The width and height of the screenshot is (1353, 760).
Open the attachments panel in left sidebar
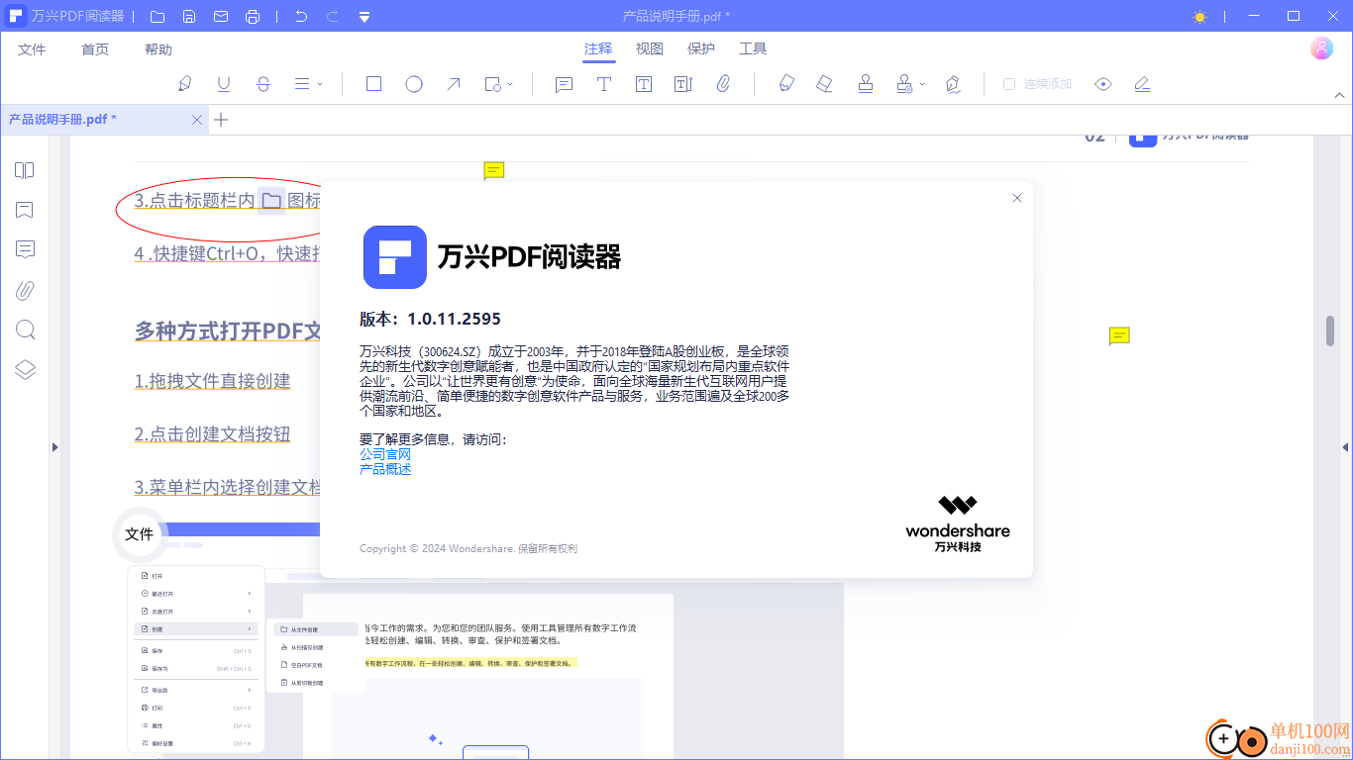pos(25,290)
